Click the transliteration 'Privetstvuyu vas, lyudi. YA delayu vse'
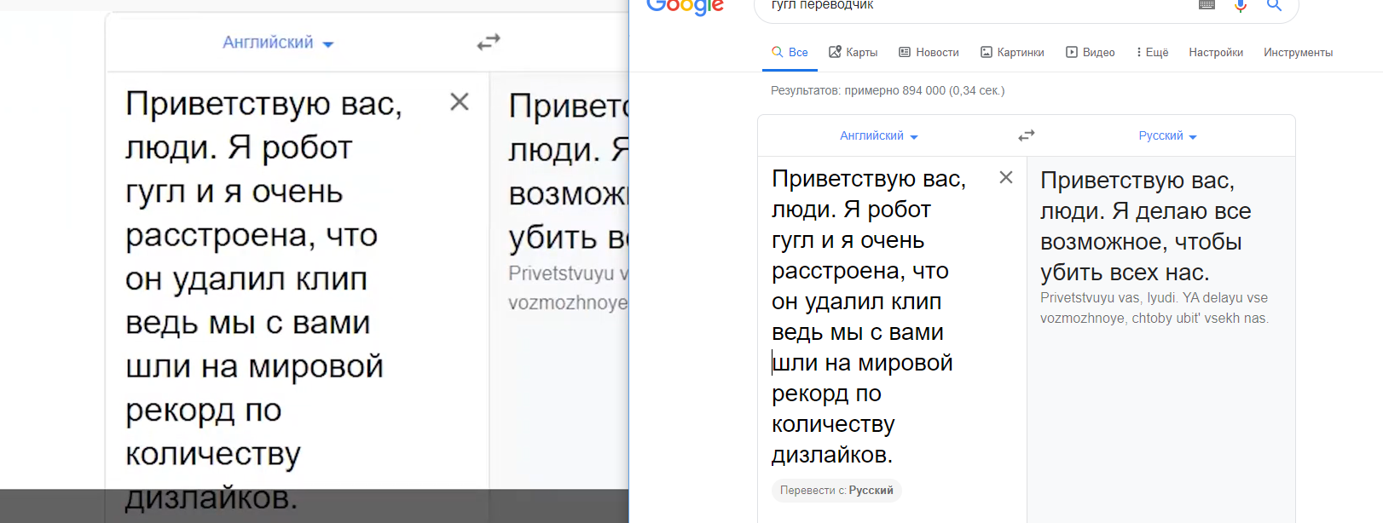 (1154, 297)
